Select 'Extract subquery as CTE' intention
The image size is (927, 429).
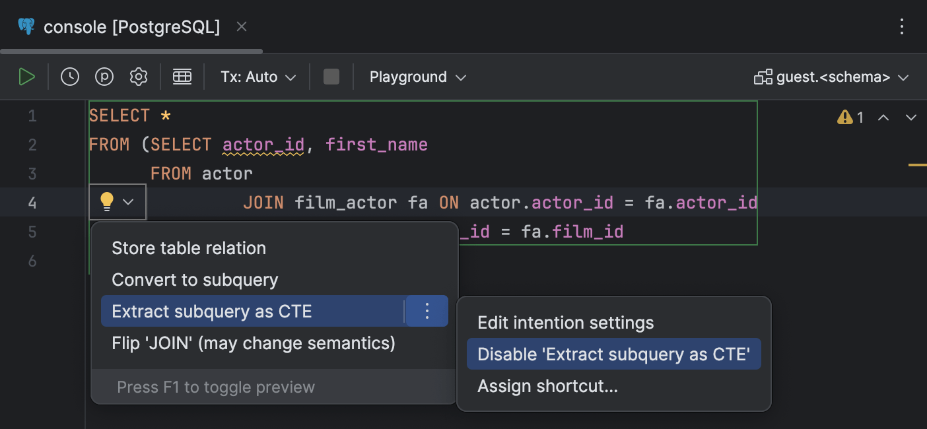[252, 312]
